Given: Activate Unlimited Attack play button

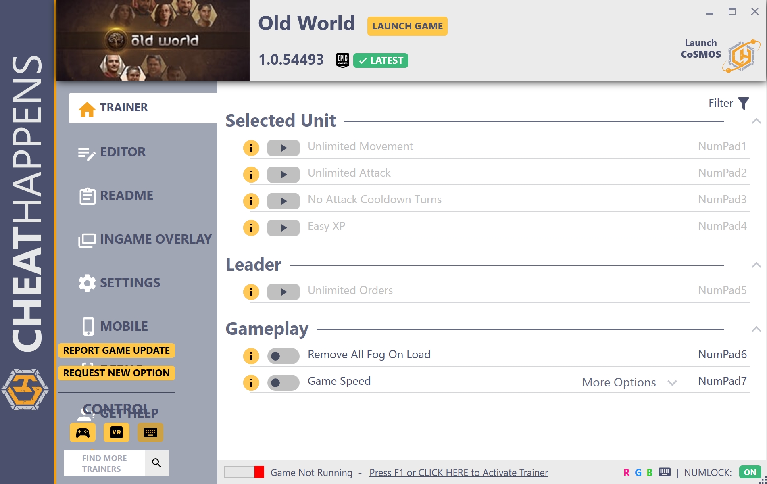Looking at the screenshot, I should coord(283,175).
